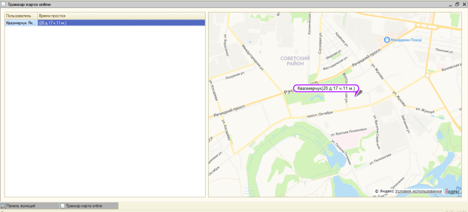Close the Траккар карта online window
Image resolution: width=468 pixels, height=212 pixels.
pyautogui.click(x=463, y=4)
